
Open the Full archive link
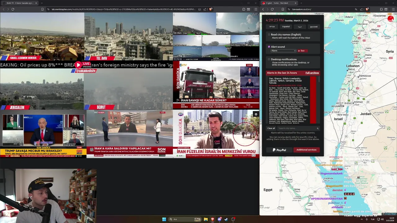312,73
